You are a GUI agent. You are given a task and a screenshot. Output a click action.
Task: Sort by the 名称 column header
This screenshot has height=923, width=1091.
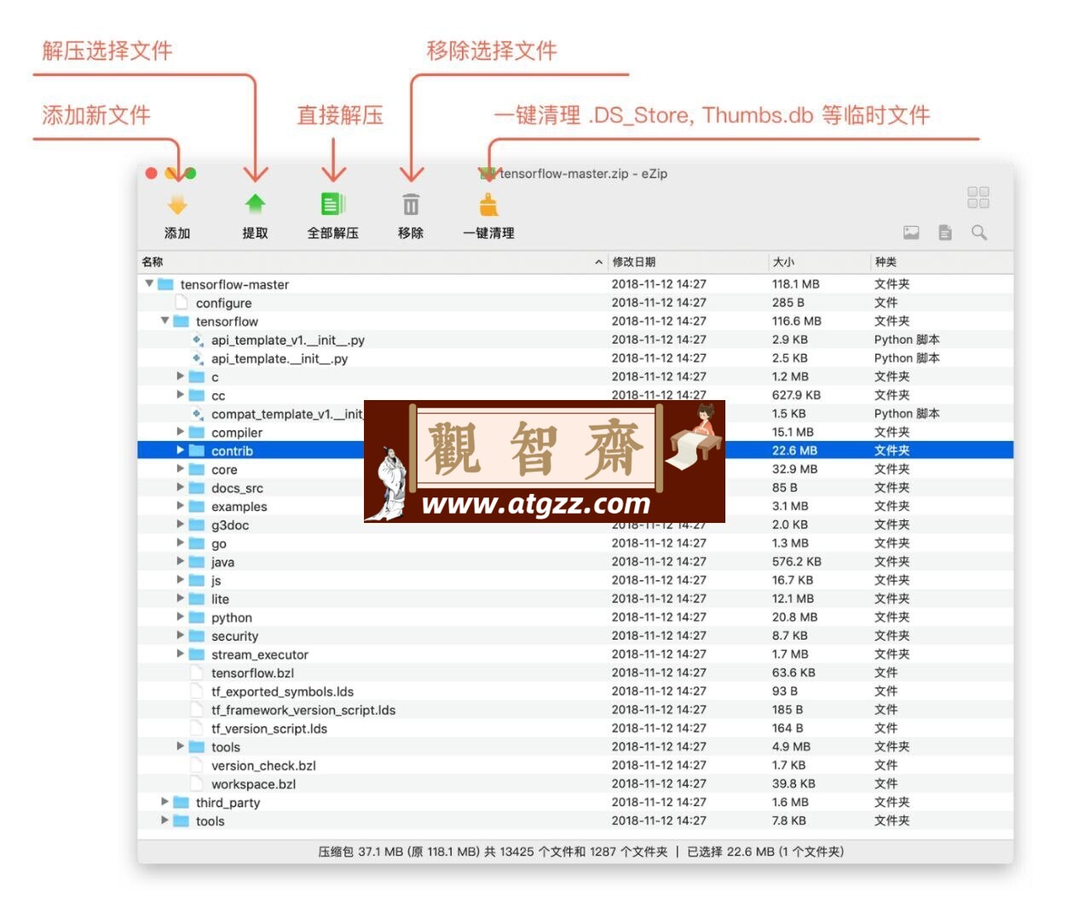click(x=372, y=262)
